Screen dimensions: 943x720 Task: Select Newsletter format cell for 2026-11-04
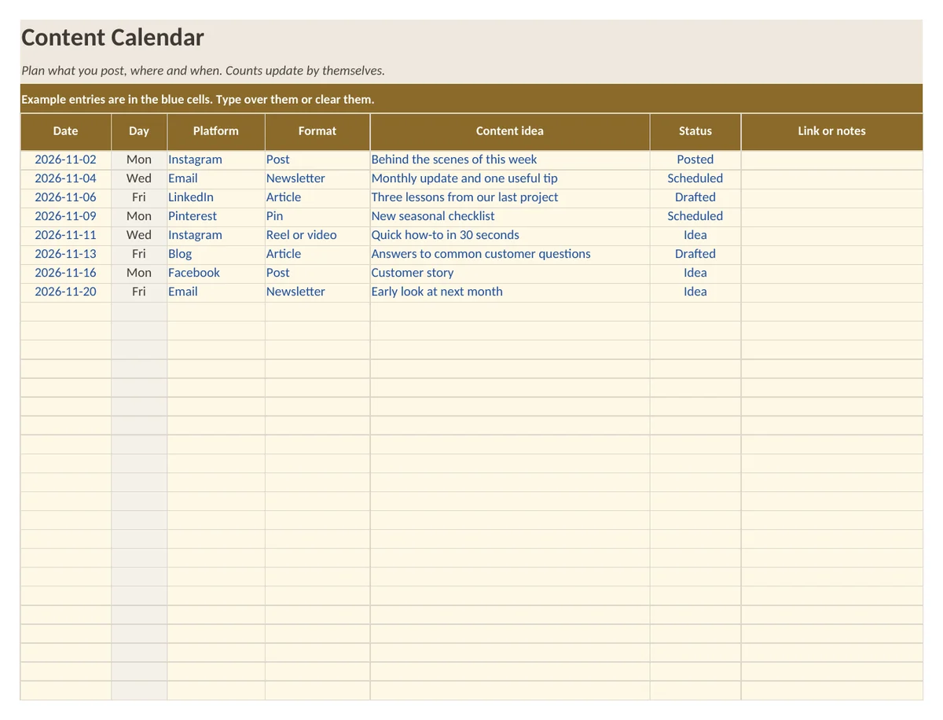[317, 178]
